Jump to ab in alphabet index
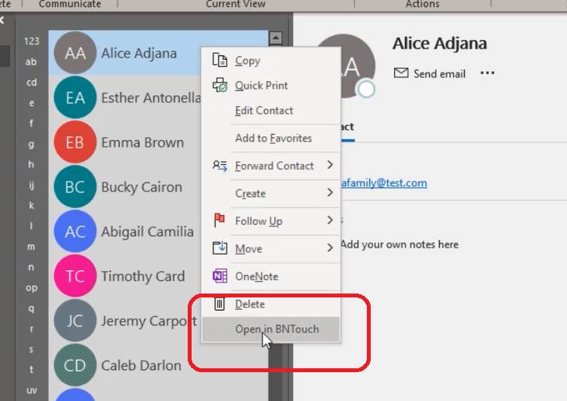 pos(31,62)
